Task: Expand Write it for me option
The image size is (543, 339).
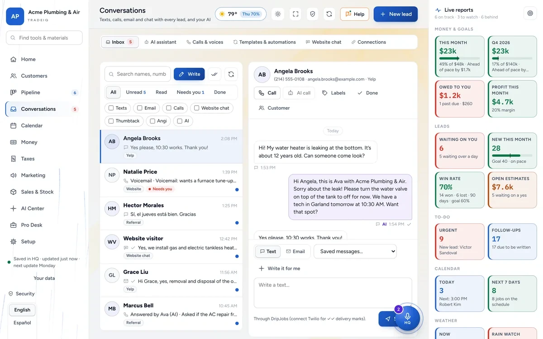Action: coord(279,268)
